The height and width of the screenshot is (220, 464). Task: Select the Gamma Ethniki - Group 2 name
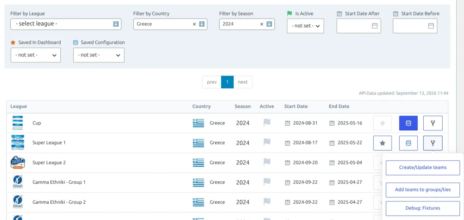[59, 202]
